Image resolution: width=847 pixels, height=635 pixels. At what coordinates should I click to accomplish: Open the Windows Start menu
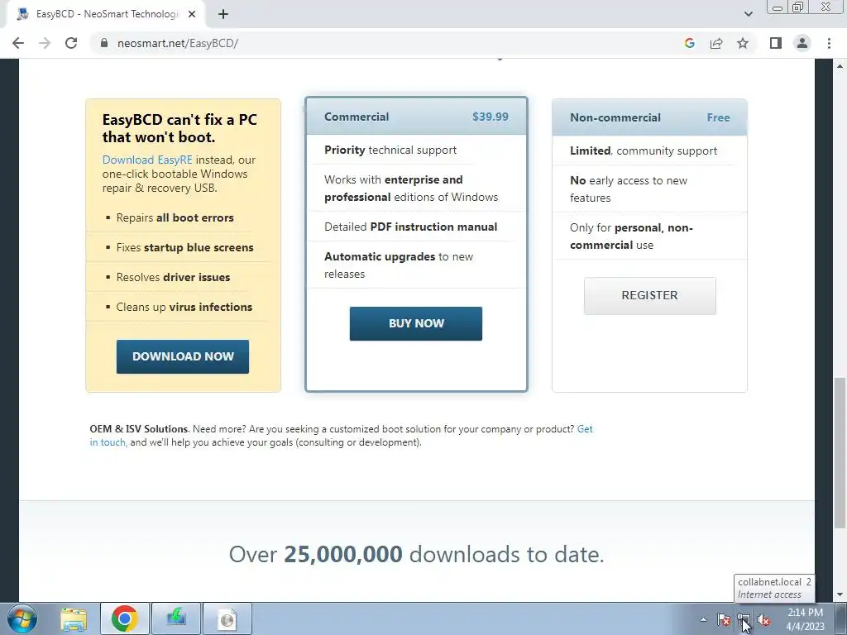pyautogui.click(x=22, y=618)
